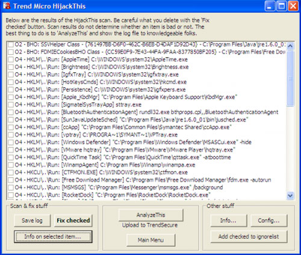Viewport: 301px width, 255px height.
Task: Enable checkbox for Persistence igfxpers.exe entry
Action: click(x=11, y=90)
